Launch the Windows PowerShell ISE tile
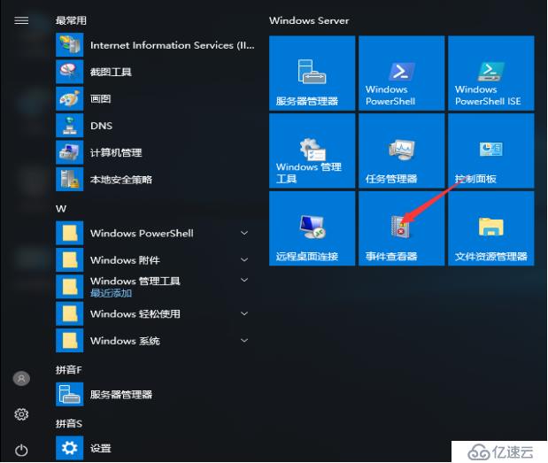This screenshot has height=463, width=548. [491, 73]
